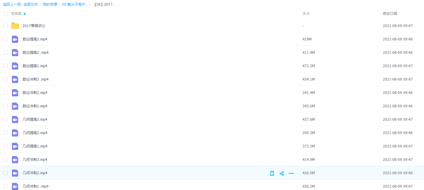
Task: Open the file 几何冲刺1 .mp4 by name
Action: tap(35, 186)
